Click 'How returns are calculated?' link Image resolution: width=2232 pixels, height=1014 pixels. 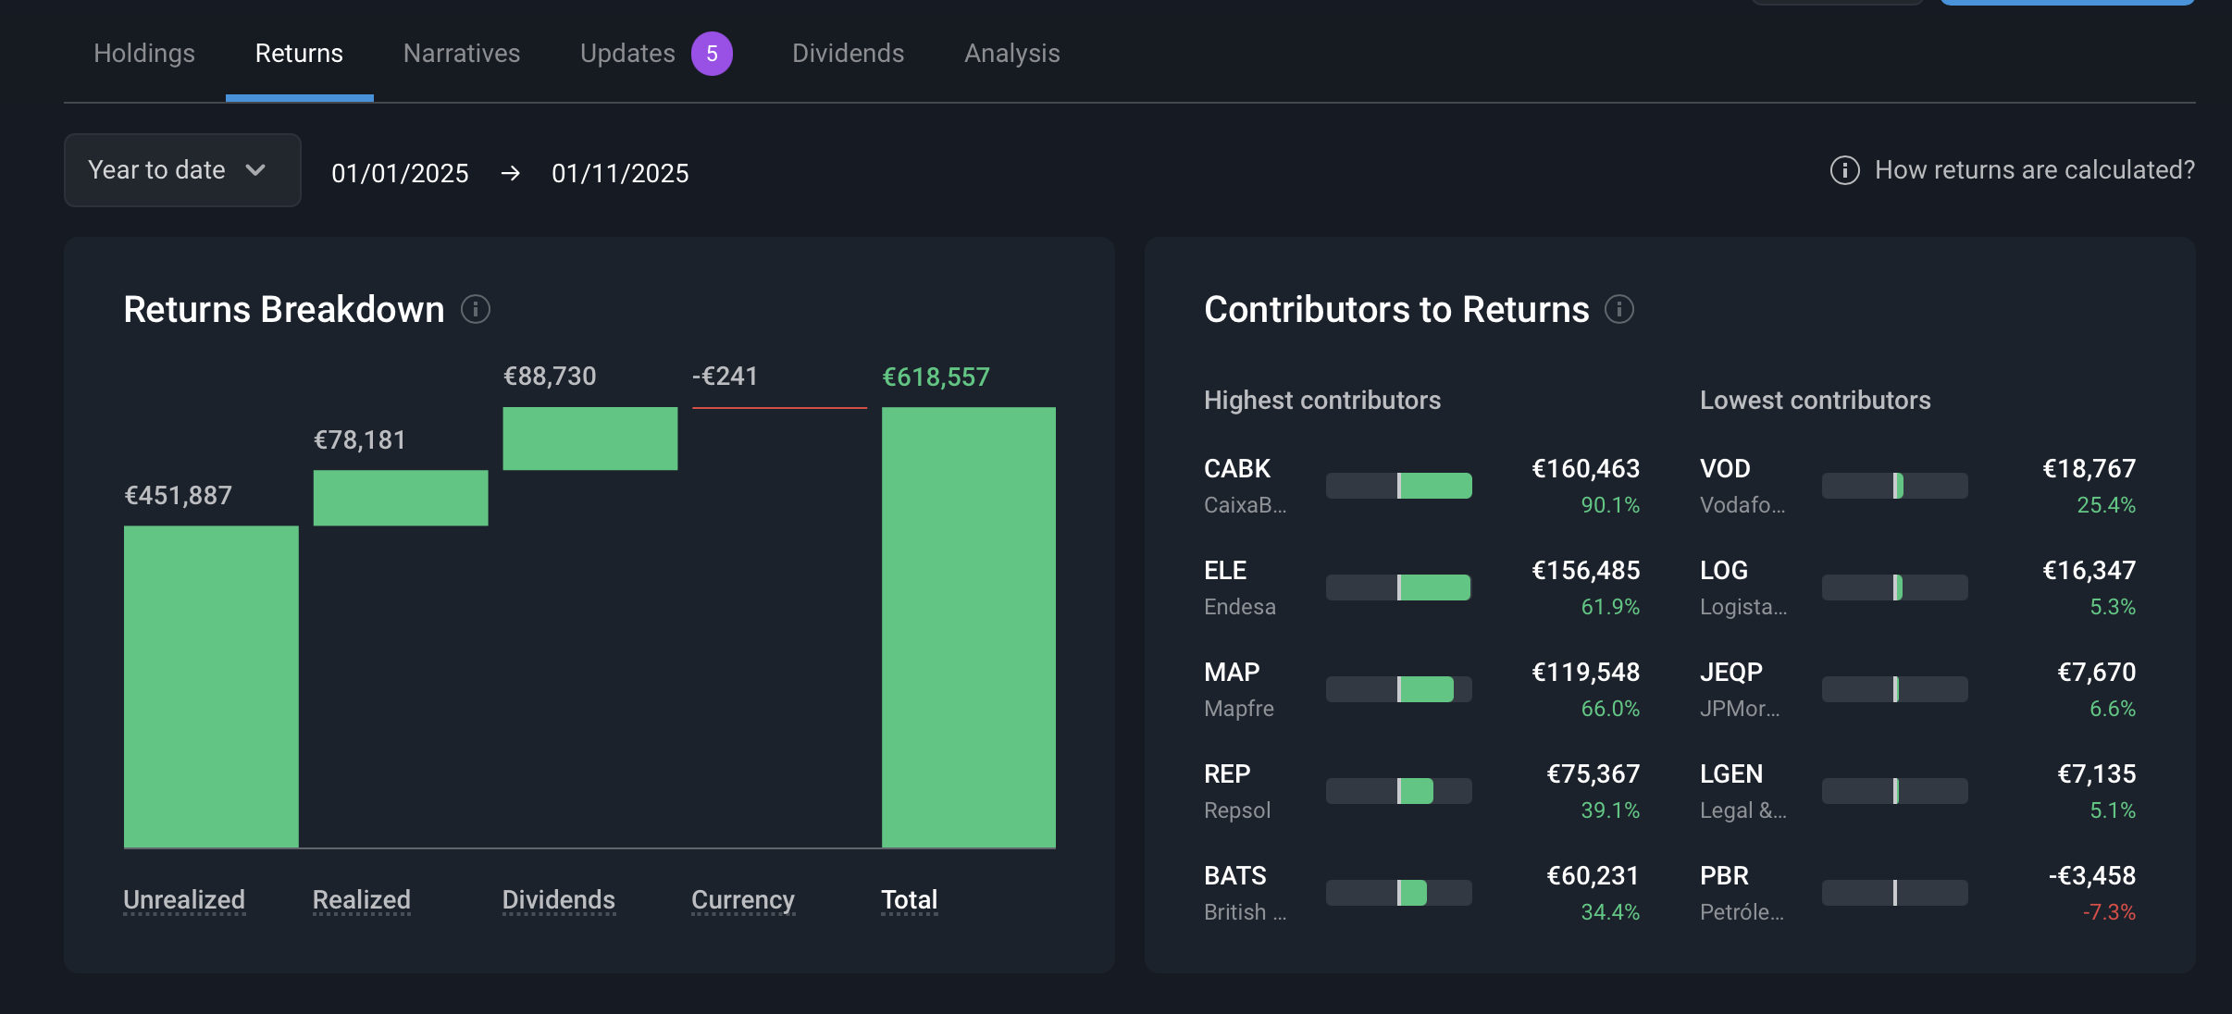(2034, 170)
